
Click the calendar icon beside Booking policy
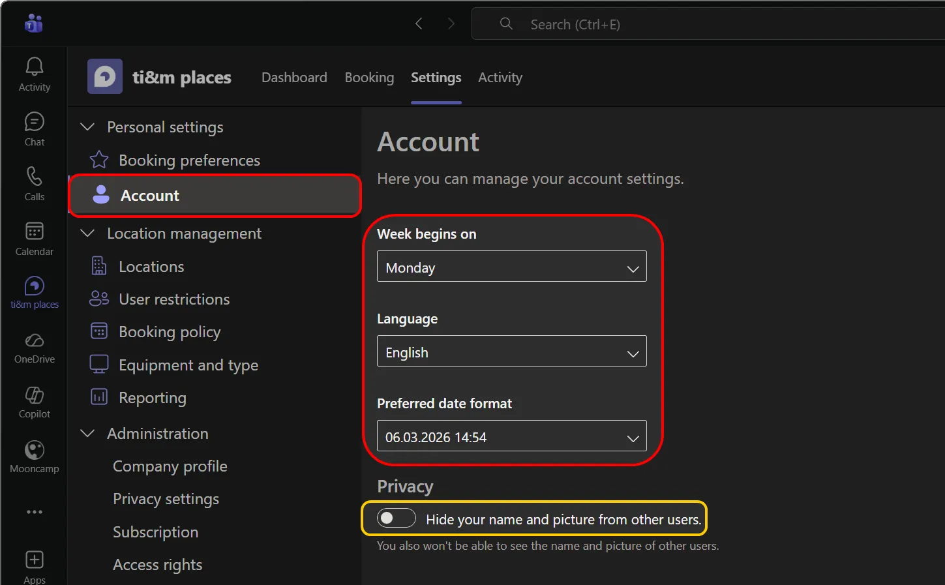click(99, 331)
